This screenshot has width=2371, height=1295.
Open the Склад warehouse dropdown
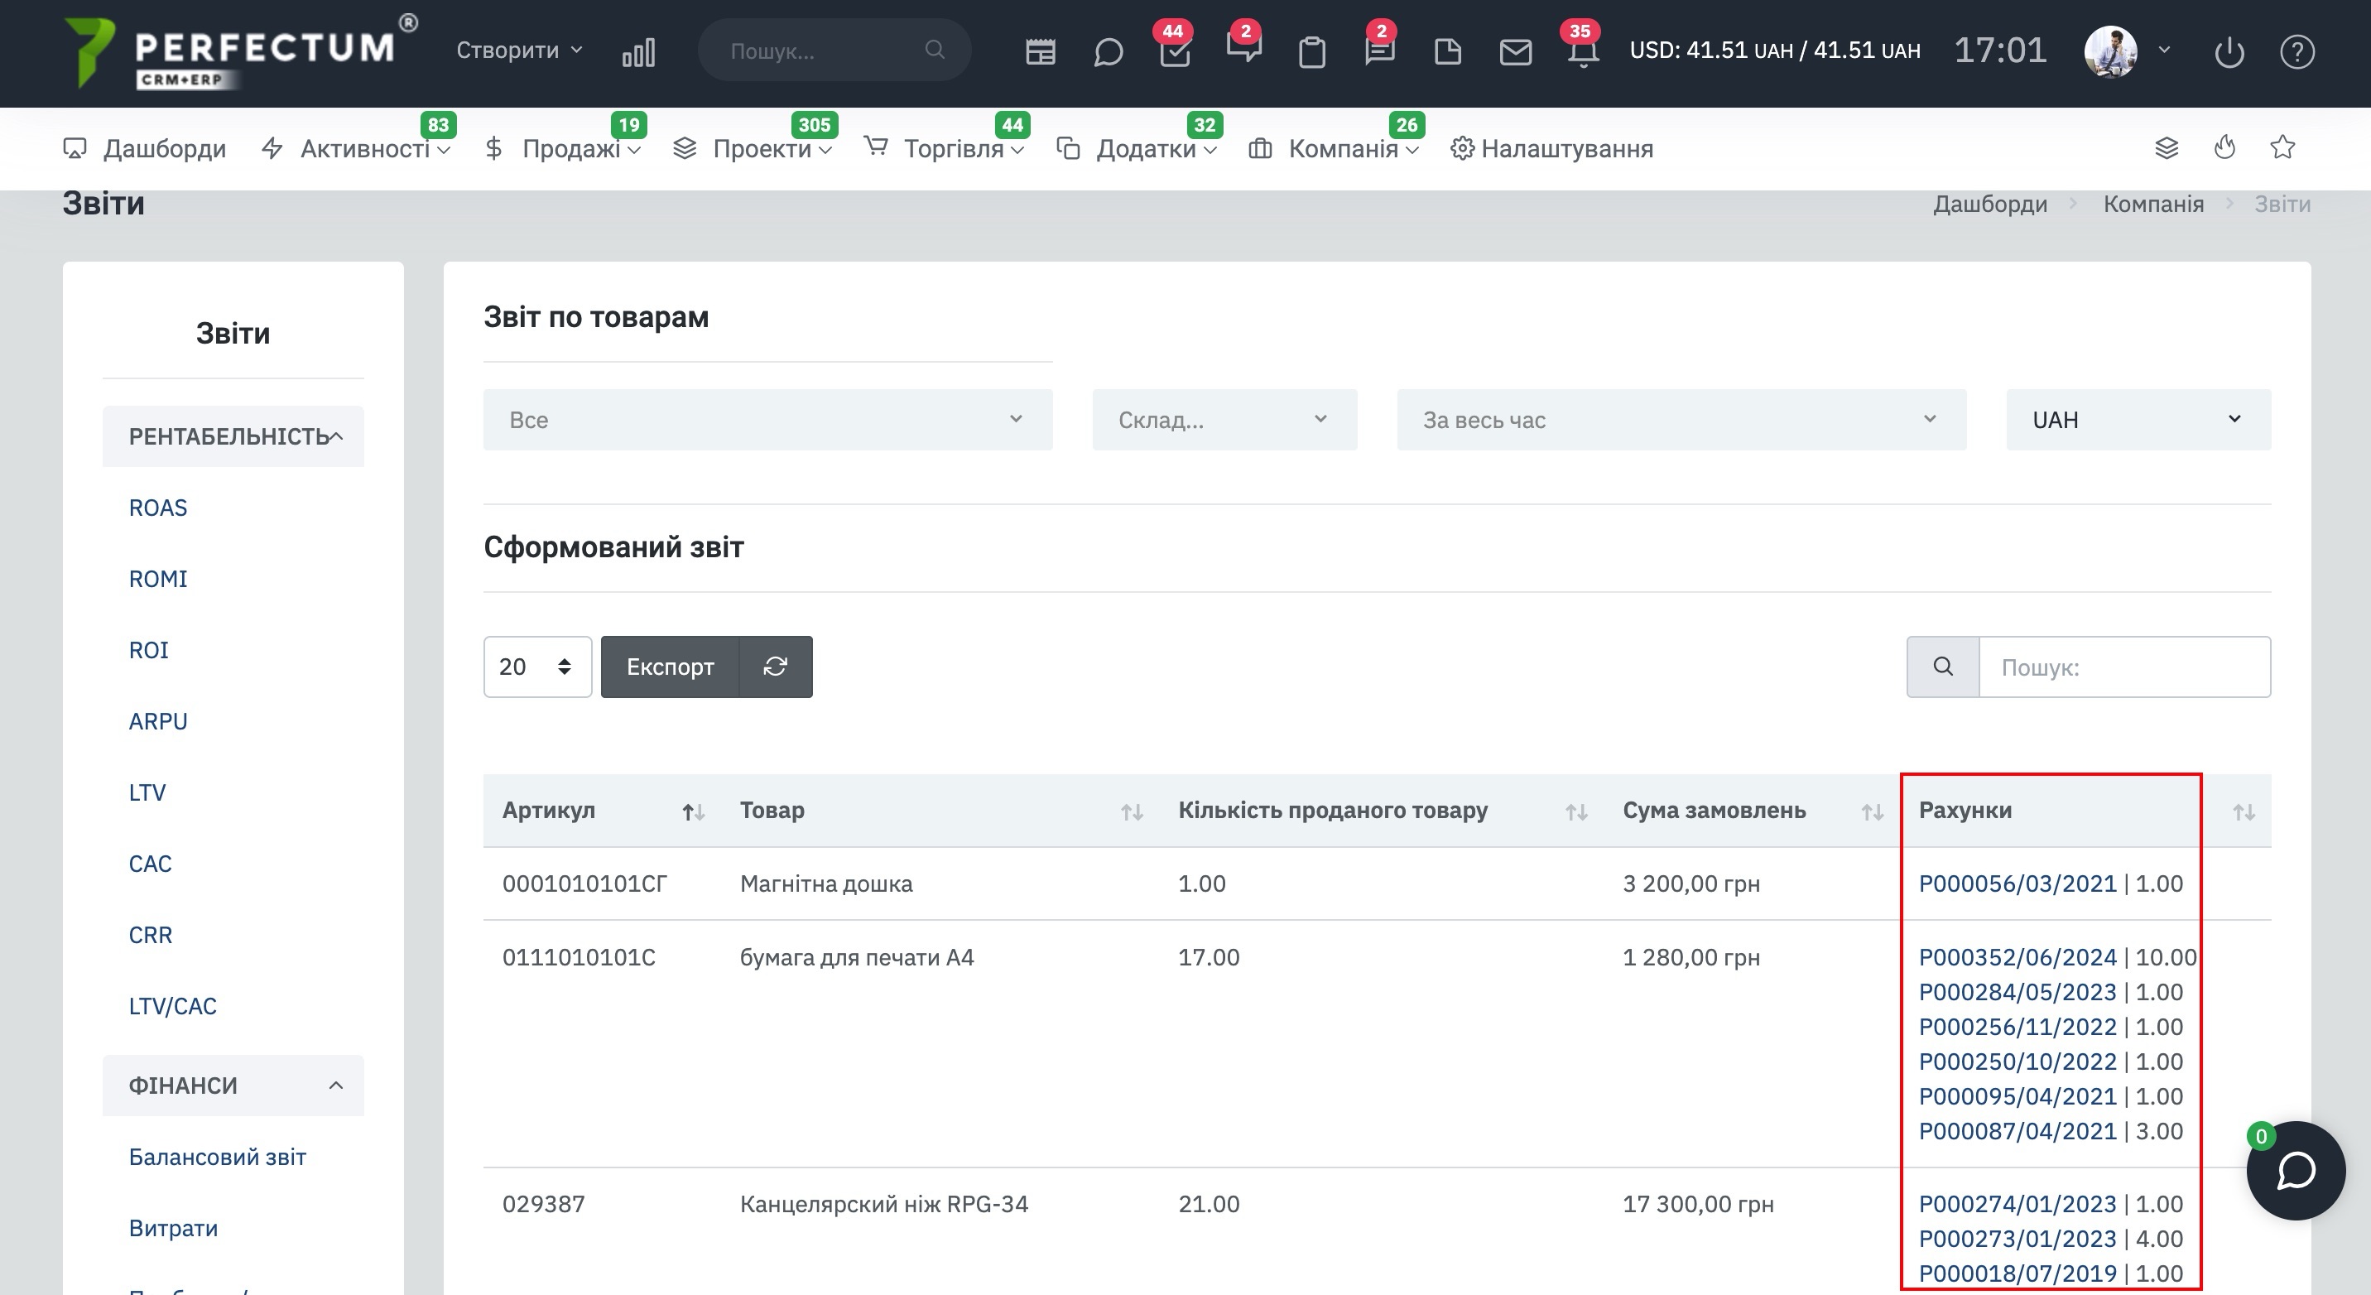(1224, 420)
